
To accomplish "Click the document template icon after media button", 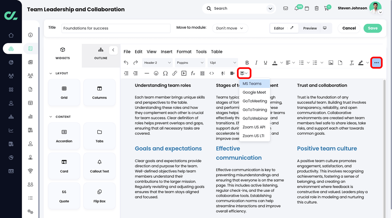I will click(202, 73).
